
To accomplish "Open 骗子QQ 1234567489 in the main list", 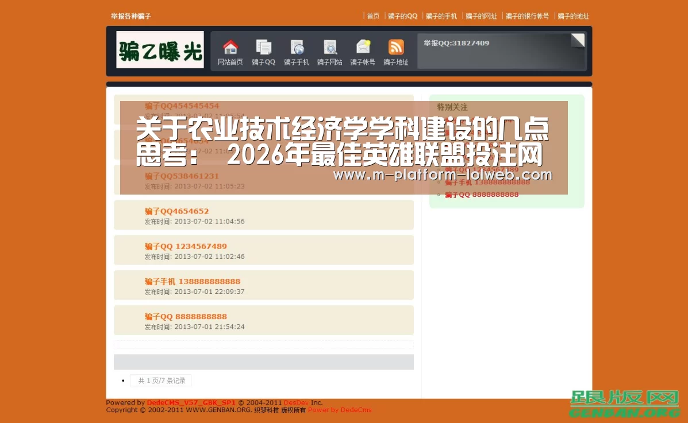I will (186, 246).
